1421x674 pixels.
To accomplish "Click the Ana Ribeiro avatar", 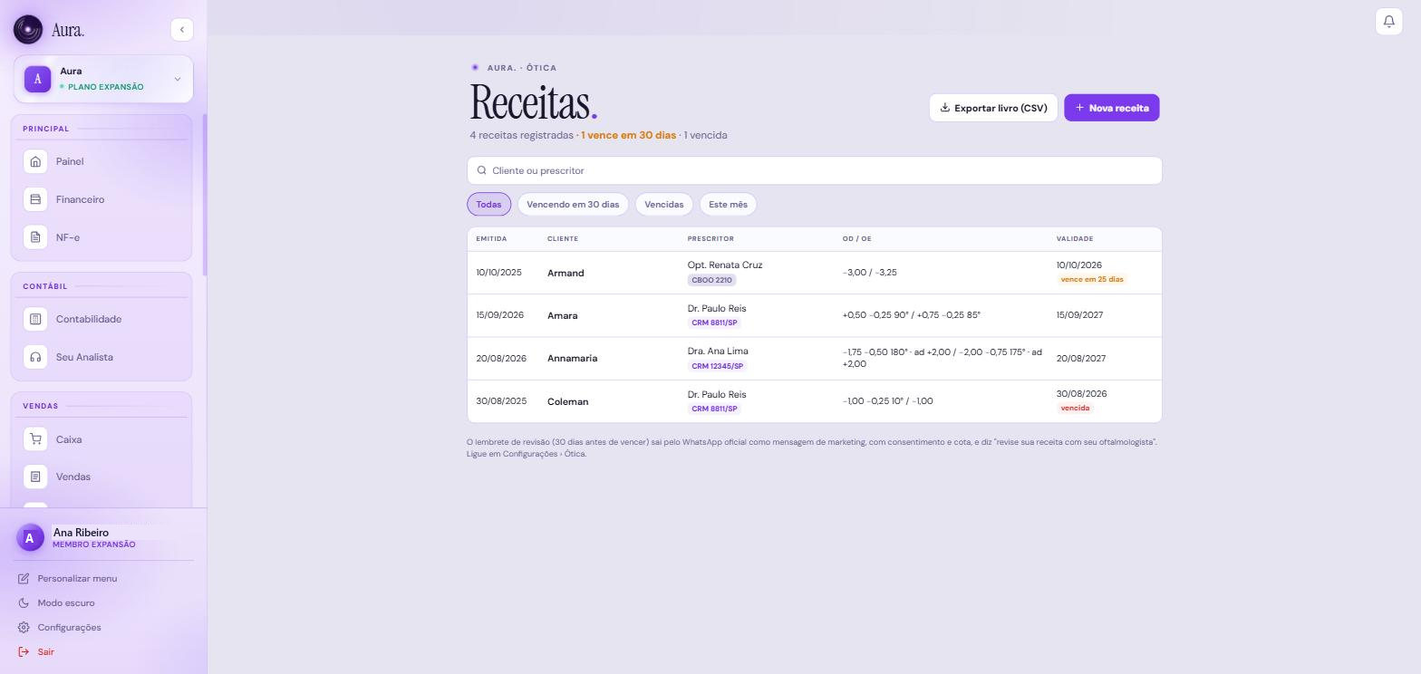I will click(30, 538).
